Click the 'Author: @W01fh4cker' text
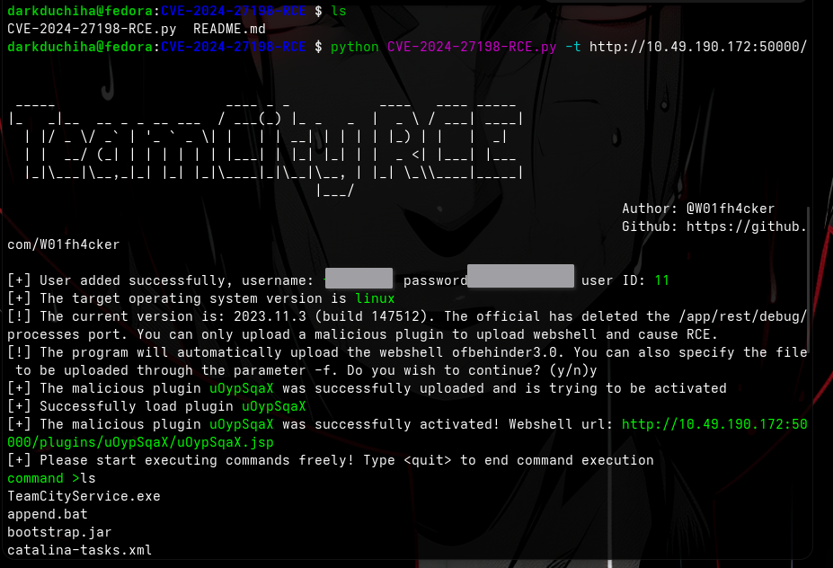Image resolution: width=833 pixels, height=568 pixels. tap(698, 209)
